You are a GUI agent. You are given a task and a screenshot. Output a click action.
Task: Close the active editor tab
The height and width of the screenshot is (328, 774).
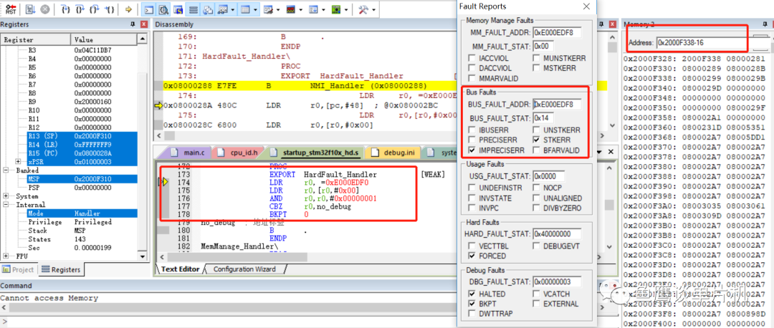611,152
